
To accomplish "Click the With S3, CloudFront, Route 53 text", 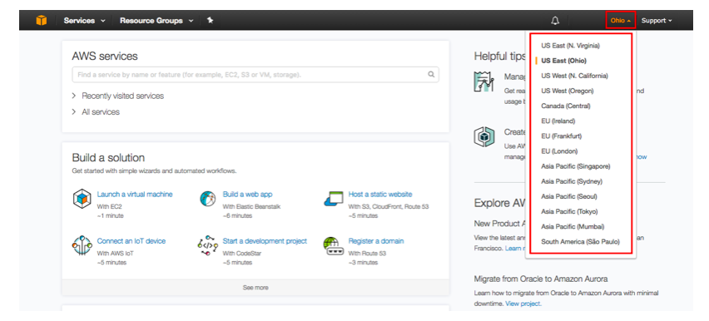I will click(389, 206).
